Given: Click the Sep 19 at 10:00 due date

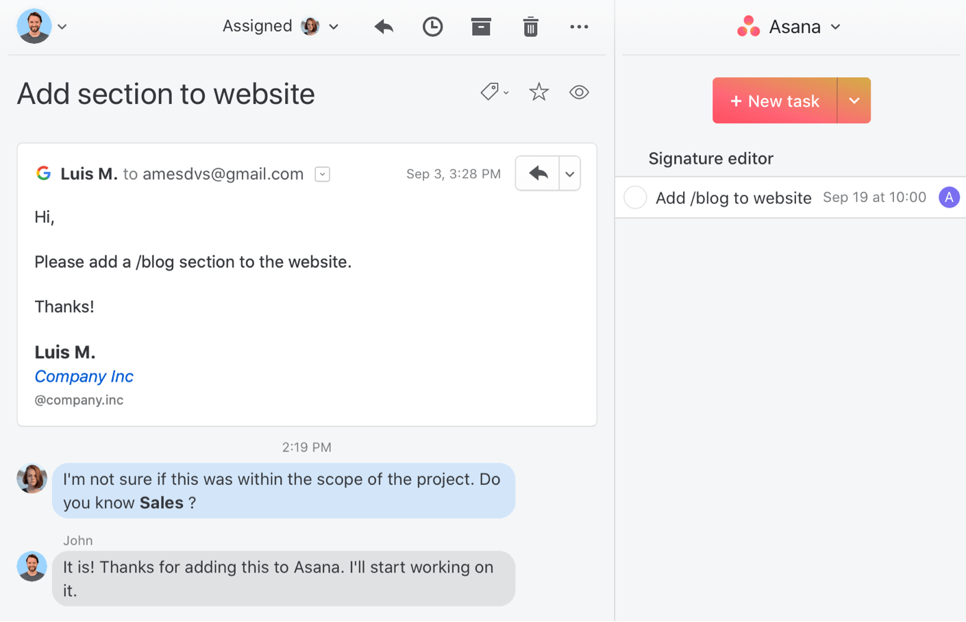Looking at the screenshot, I should [874, 197].
